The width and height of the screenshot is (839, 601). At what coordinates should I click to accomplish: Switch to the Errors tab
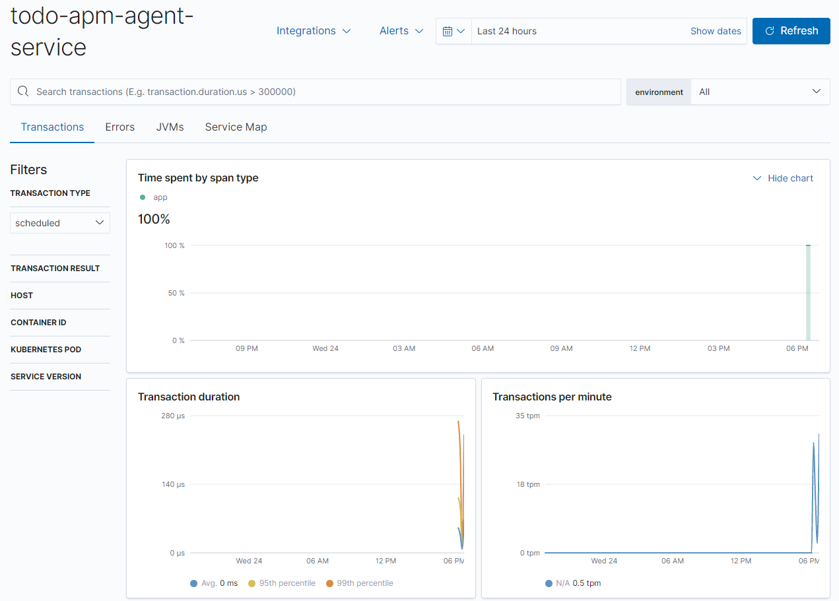coord(120,127)
